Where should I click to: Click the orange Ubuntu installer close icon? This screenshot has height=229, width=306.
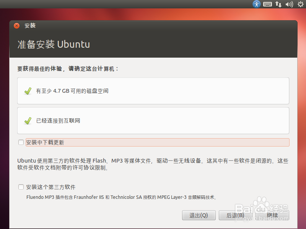(16, 26)
